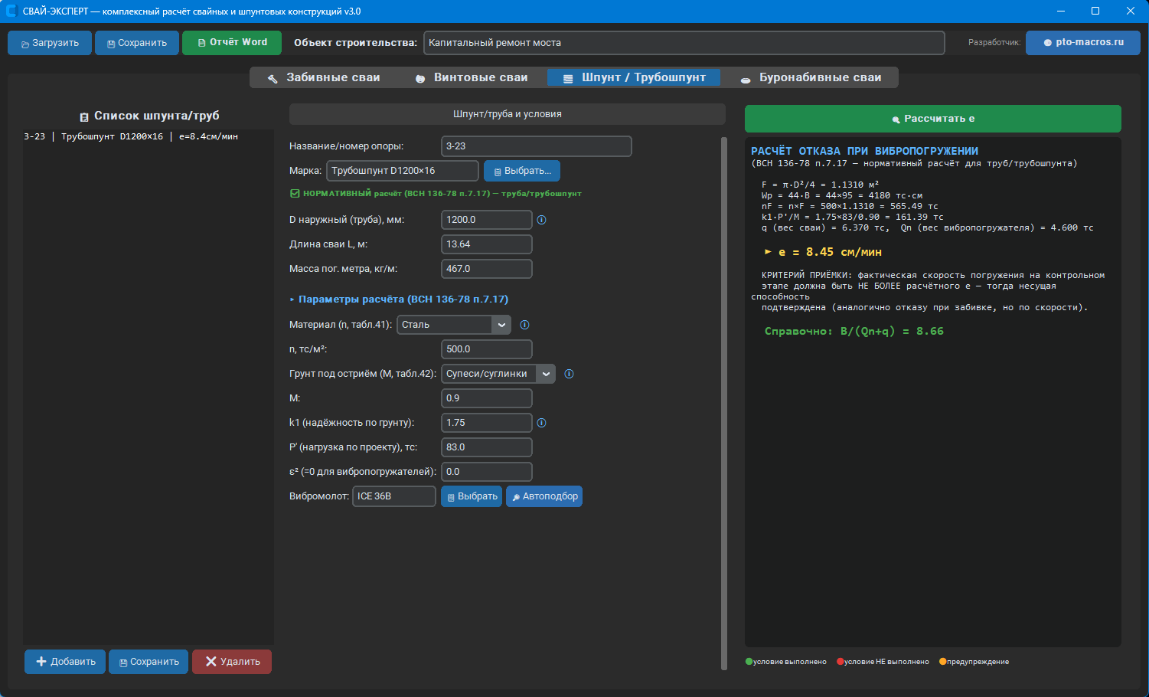Click the Вибромолот field with ICE 36B
Screen dimensions: 1149x697
click(x=394, y=496)
